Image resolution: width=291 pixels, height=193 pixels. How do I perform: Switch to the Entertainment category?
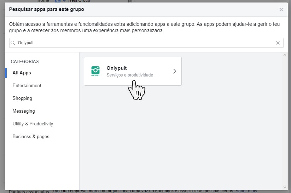[x=27, y=85]
